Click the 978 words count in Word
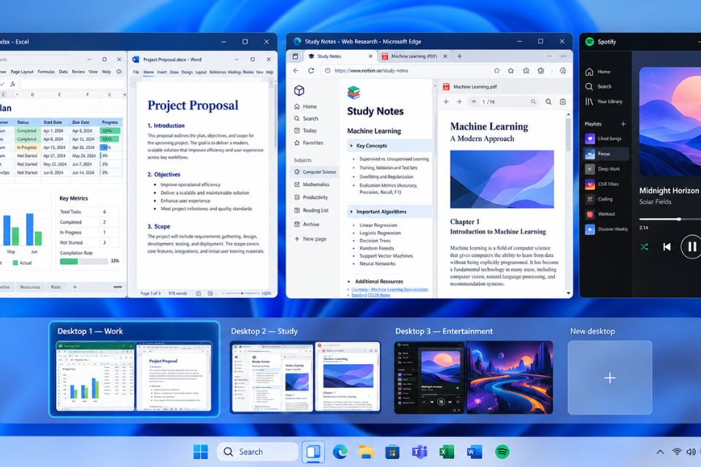Viewport: 701px width, 467px height. click(177, 293)
